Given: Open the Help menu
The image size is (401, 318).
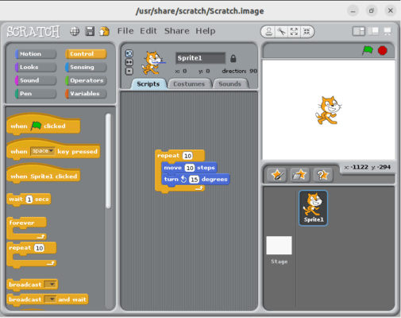Looking at the screenshot, I should click(x=206, y=31).
